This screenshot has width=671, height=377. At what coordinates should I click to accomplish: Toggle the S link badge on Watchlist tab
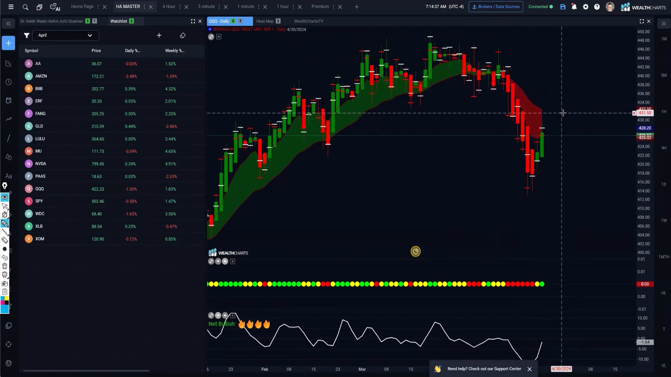coord(131,21)
